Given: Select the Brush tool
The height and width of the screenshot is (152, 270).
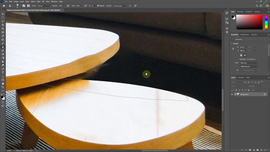Looking at the screenshot, I should [x=3, y=43].
